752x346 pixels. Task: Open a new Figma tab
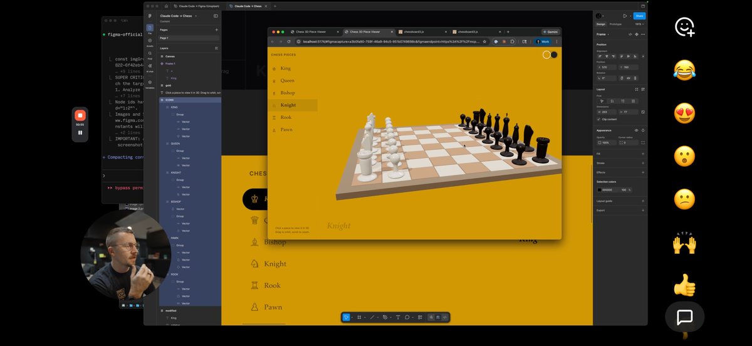(274, 6)
